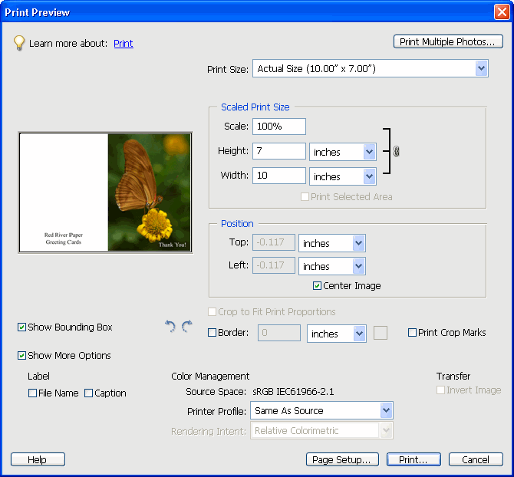The image size is (514, 477).
Task: Click the rotate left arrow icon
Action: click(x=170, y=327)
